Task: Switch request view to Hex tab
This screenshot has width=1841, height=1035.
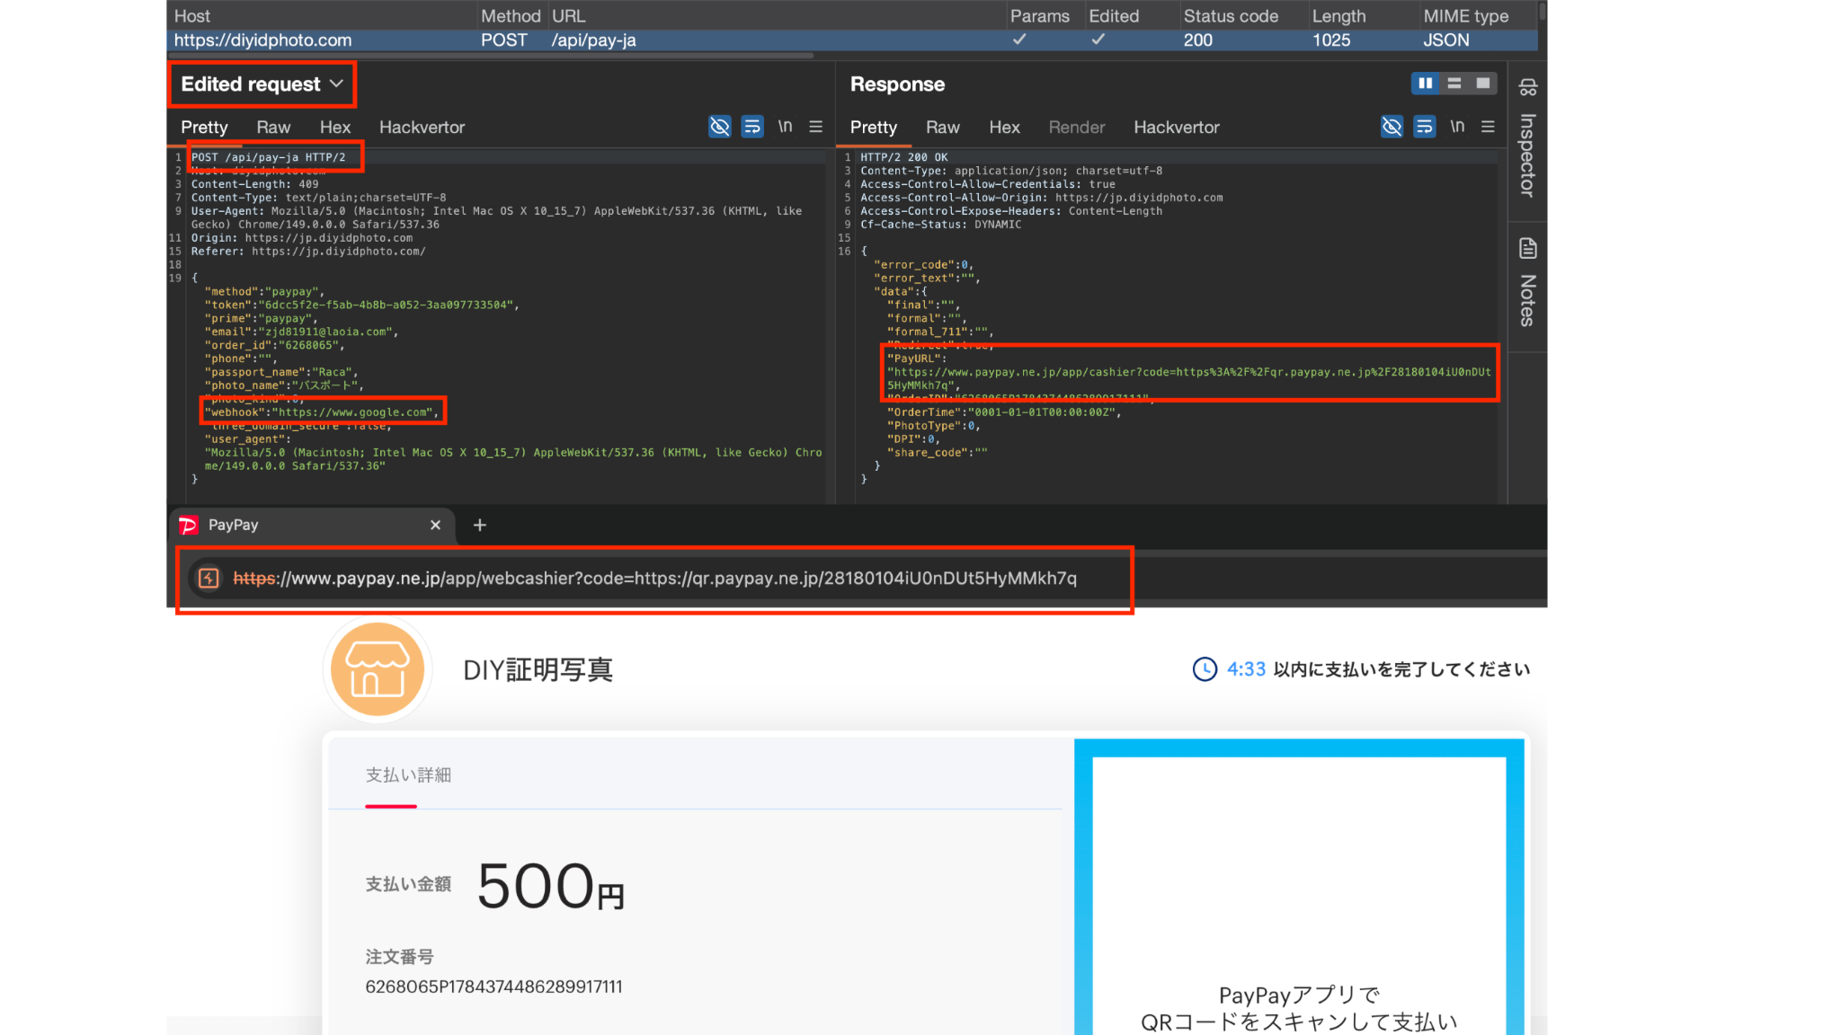Action: coord(335,127)
